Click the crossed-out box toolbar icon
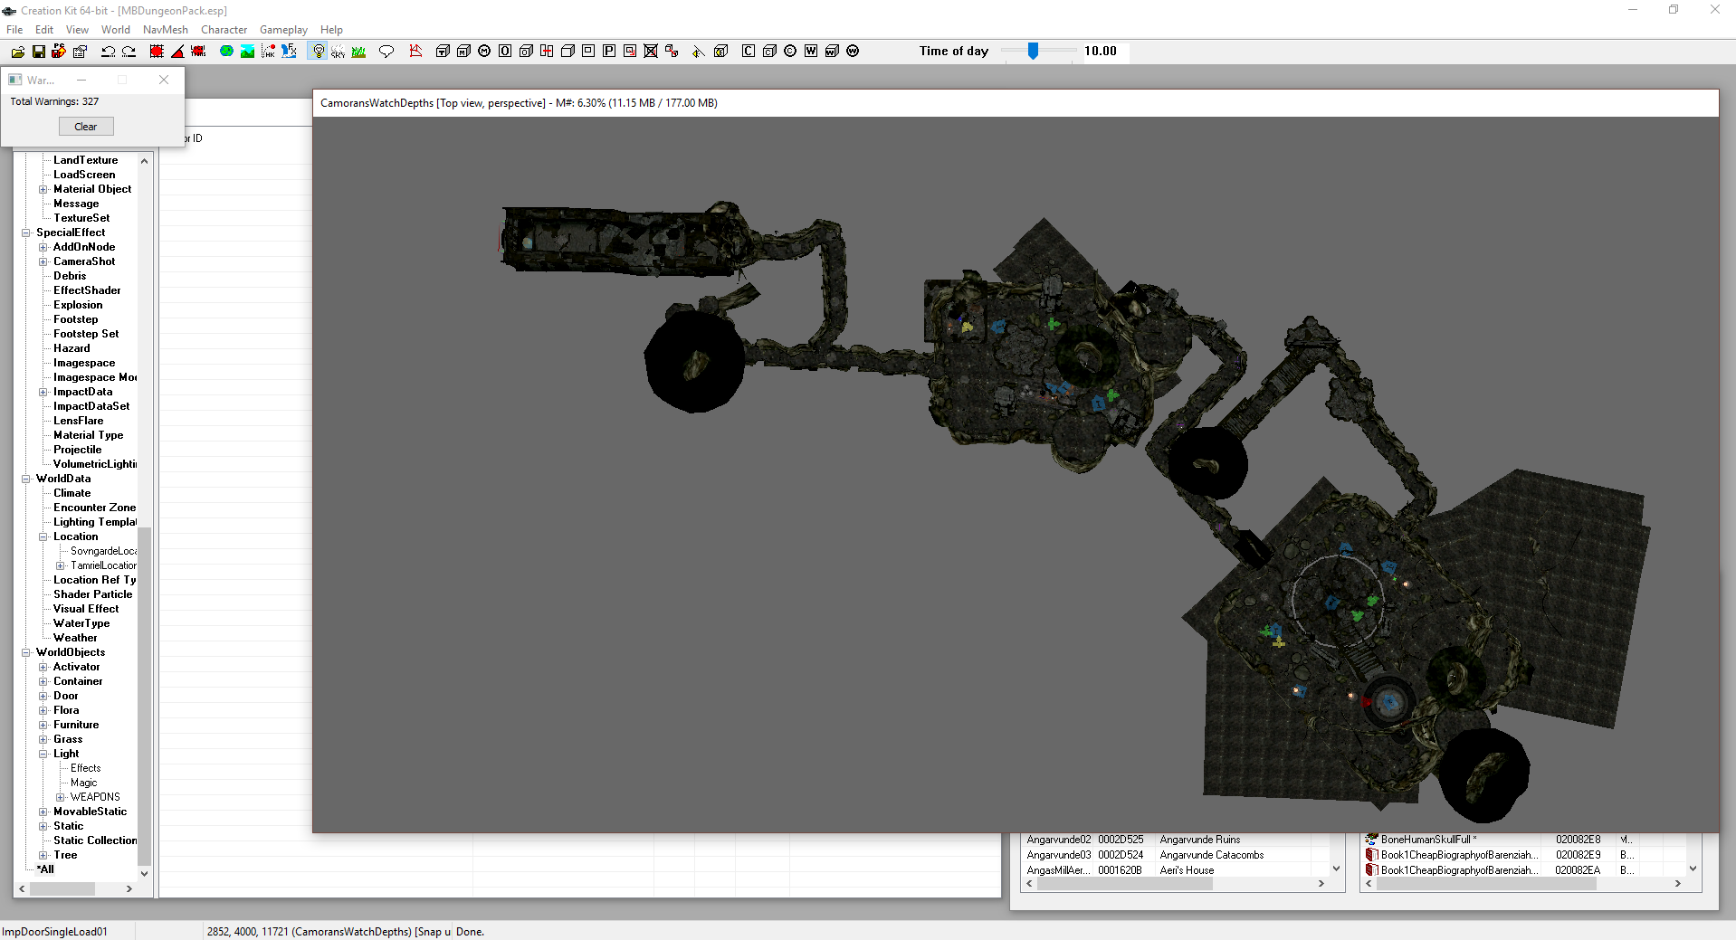This screenshot has width=1736, height=940. 651,52
